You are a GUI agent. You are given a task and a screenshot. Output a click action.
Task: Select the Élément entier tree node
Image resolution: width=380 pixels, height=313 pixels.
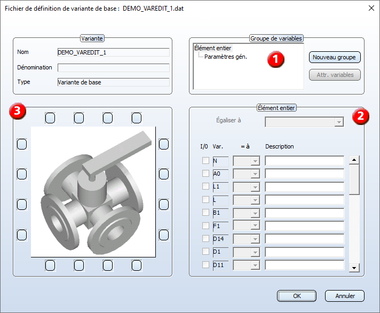click(213, 48)
